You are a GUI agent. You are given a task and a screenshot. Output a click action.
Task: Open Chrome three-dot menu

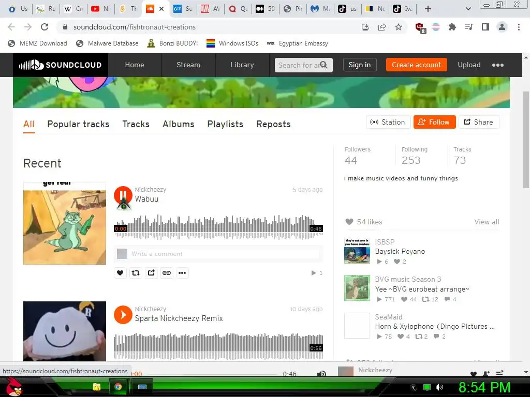[519, 27]
